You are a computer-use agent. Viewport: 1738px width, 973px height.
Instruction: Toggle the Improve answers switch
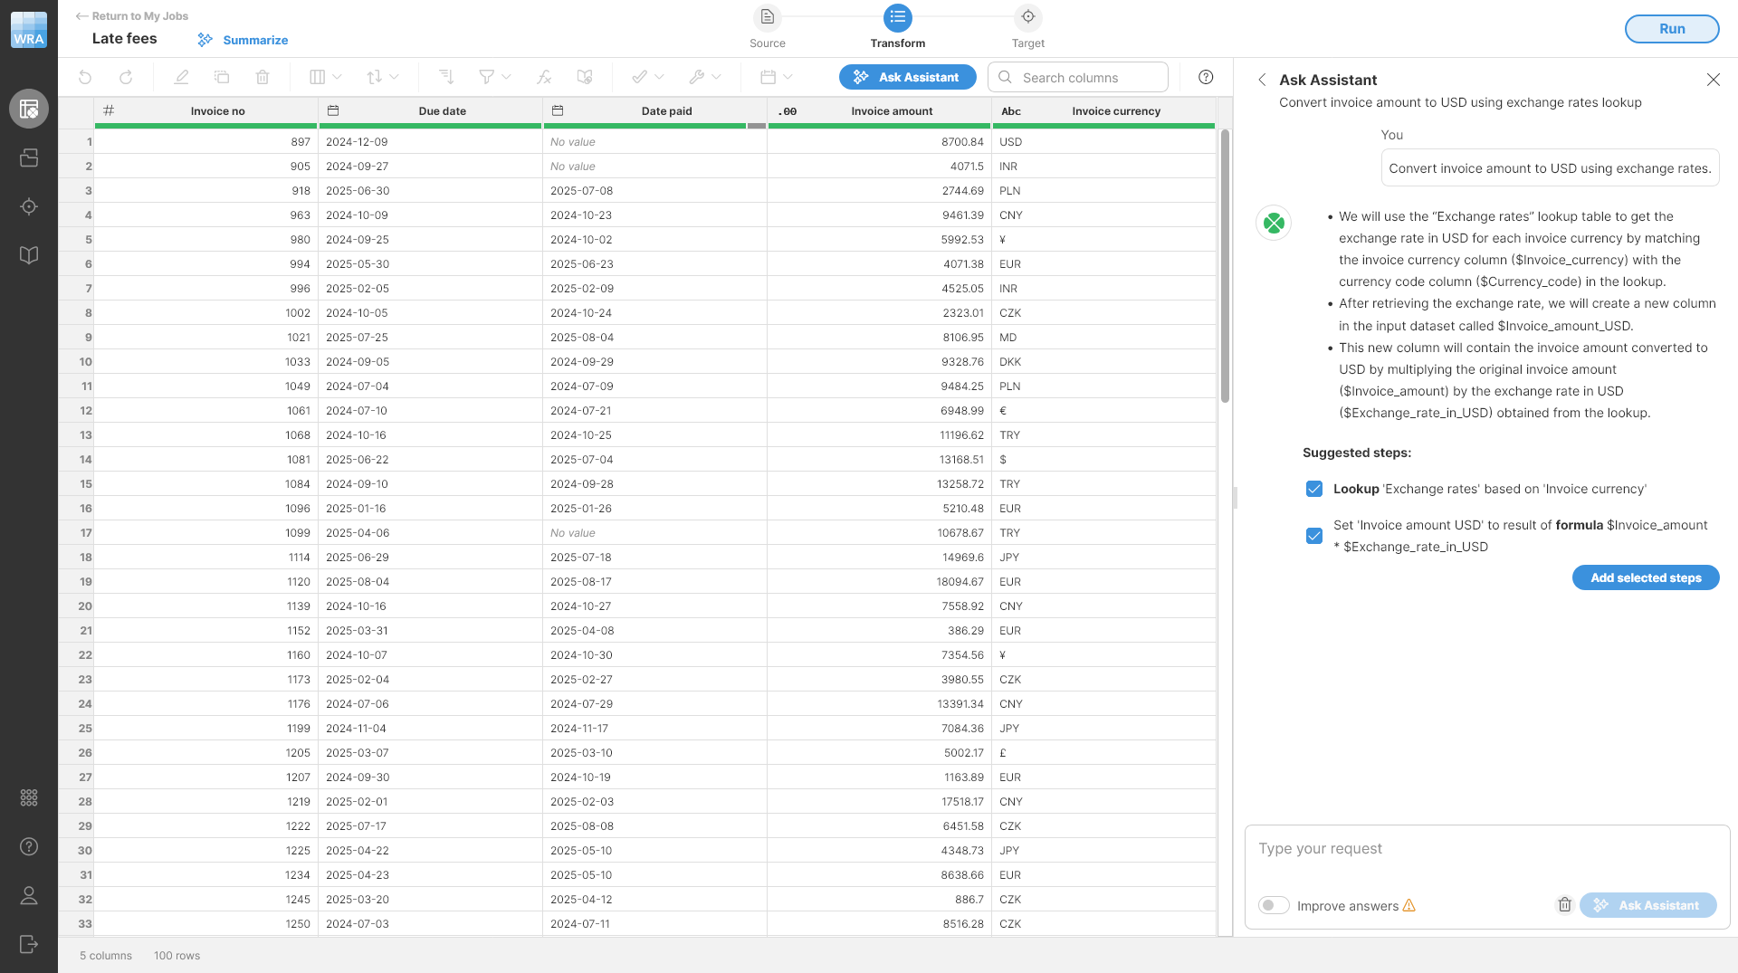1274,905
